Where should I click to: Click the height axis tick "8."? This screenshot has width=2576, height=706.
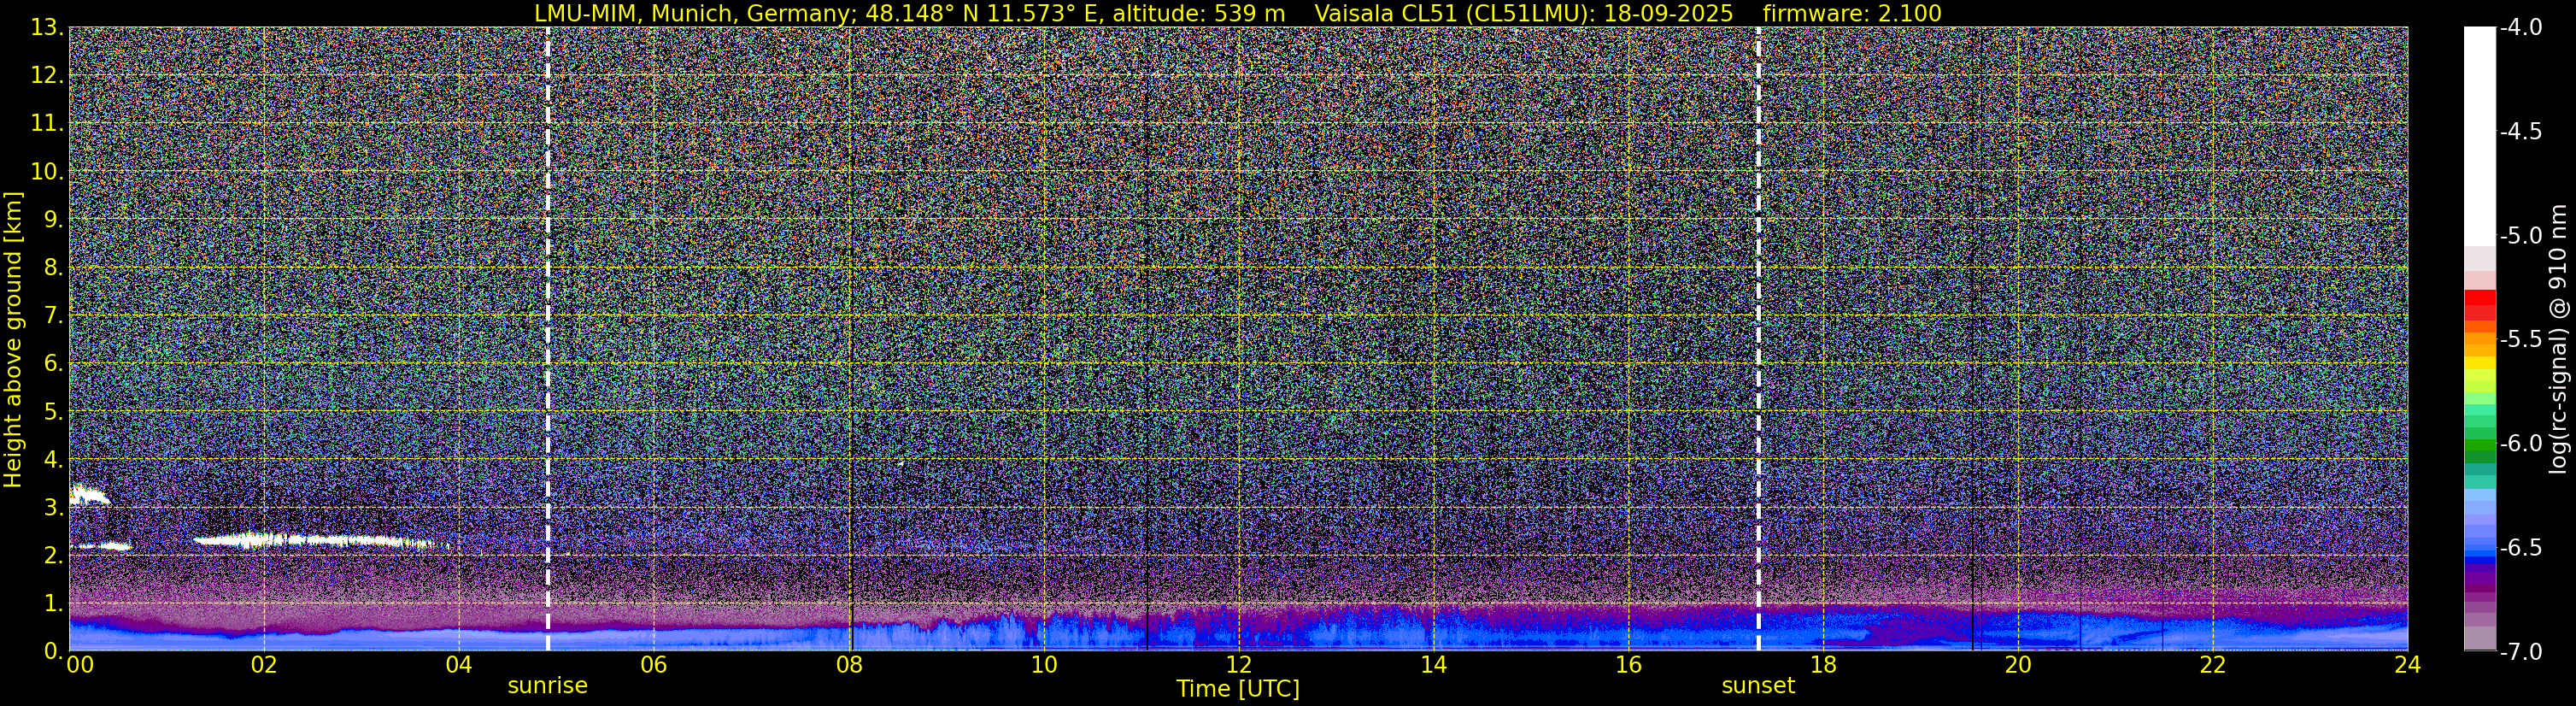54,267
